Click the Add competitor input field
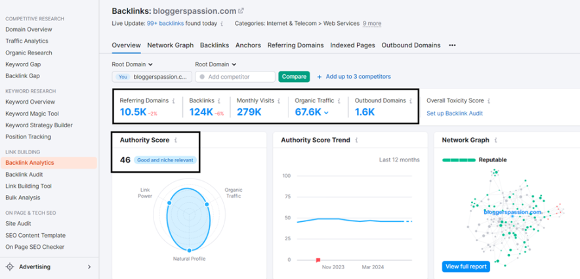The image size is (580, 279). coord(236,77)
